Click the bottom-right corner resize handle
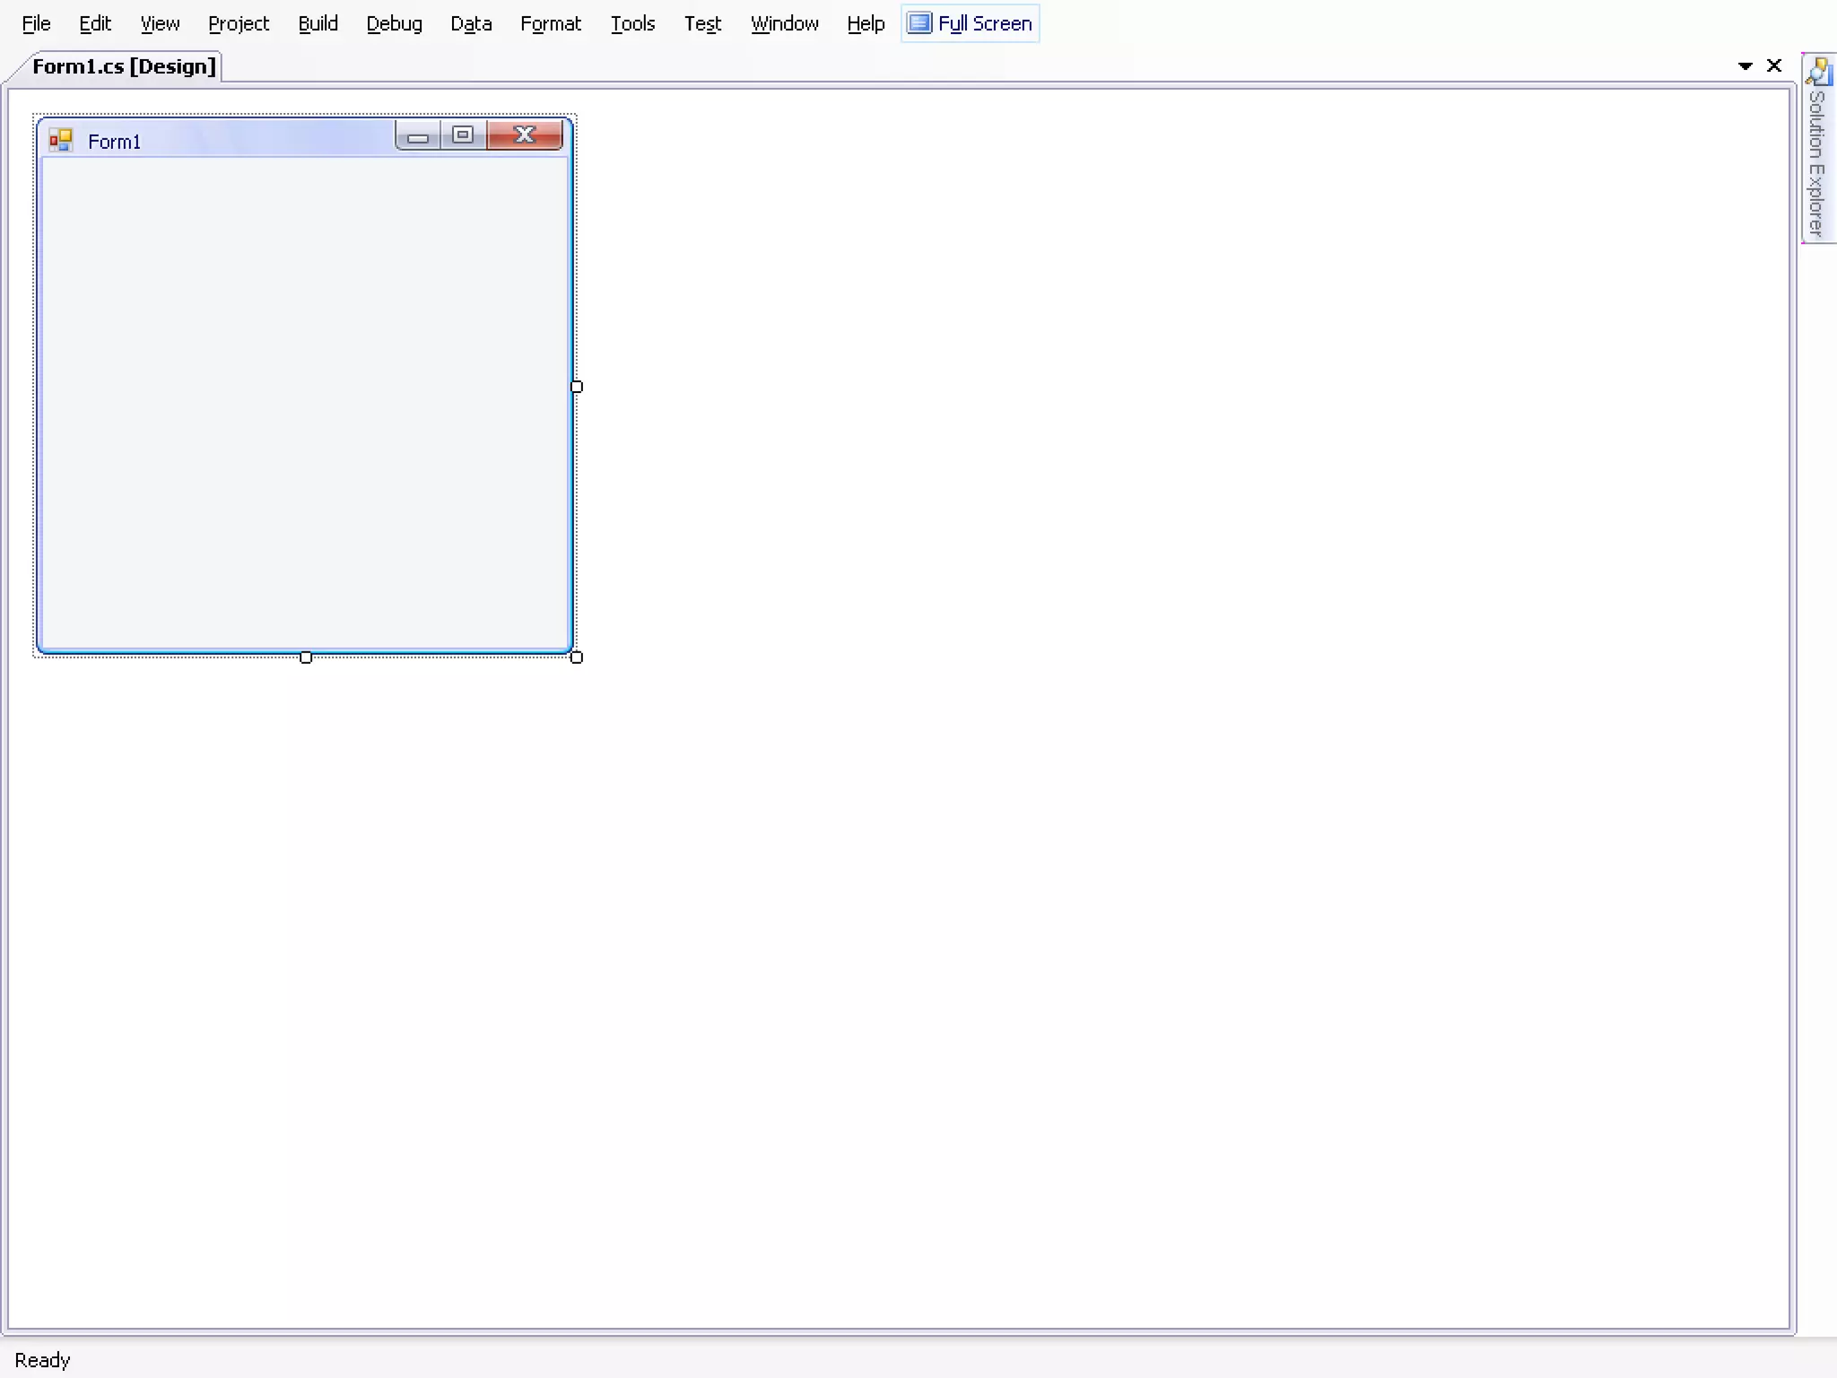 click(577, 658)
